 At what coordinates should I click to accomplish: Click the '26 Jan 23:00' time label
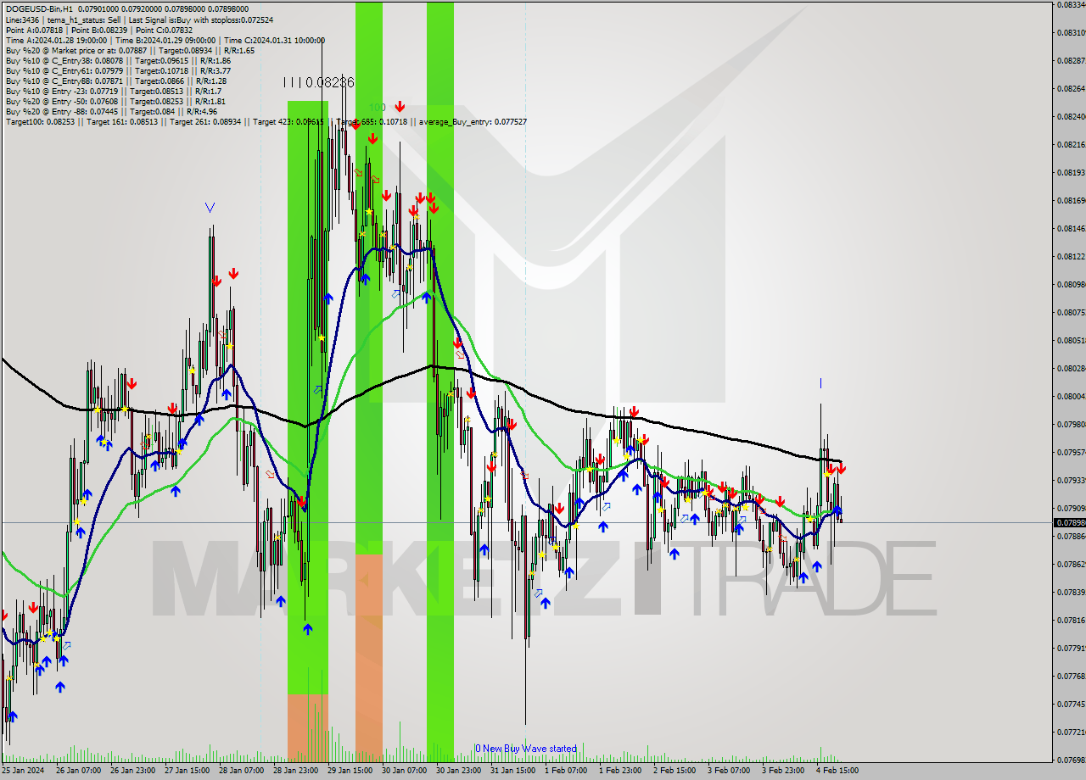[x=132, y=771]
